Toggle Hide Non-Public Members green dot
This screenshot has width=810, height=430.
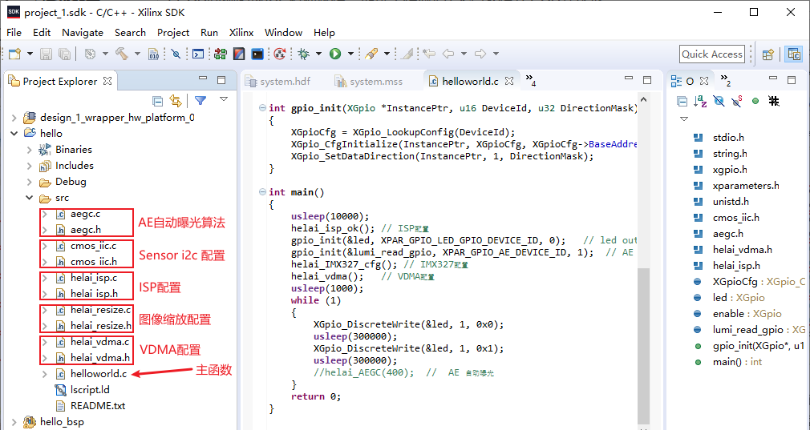point(755,101)
